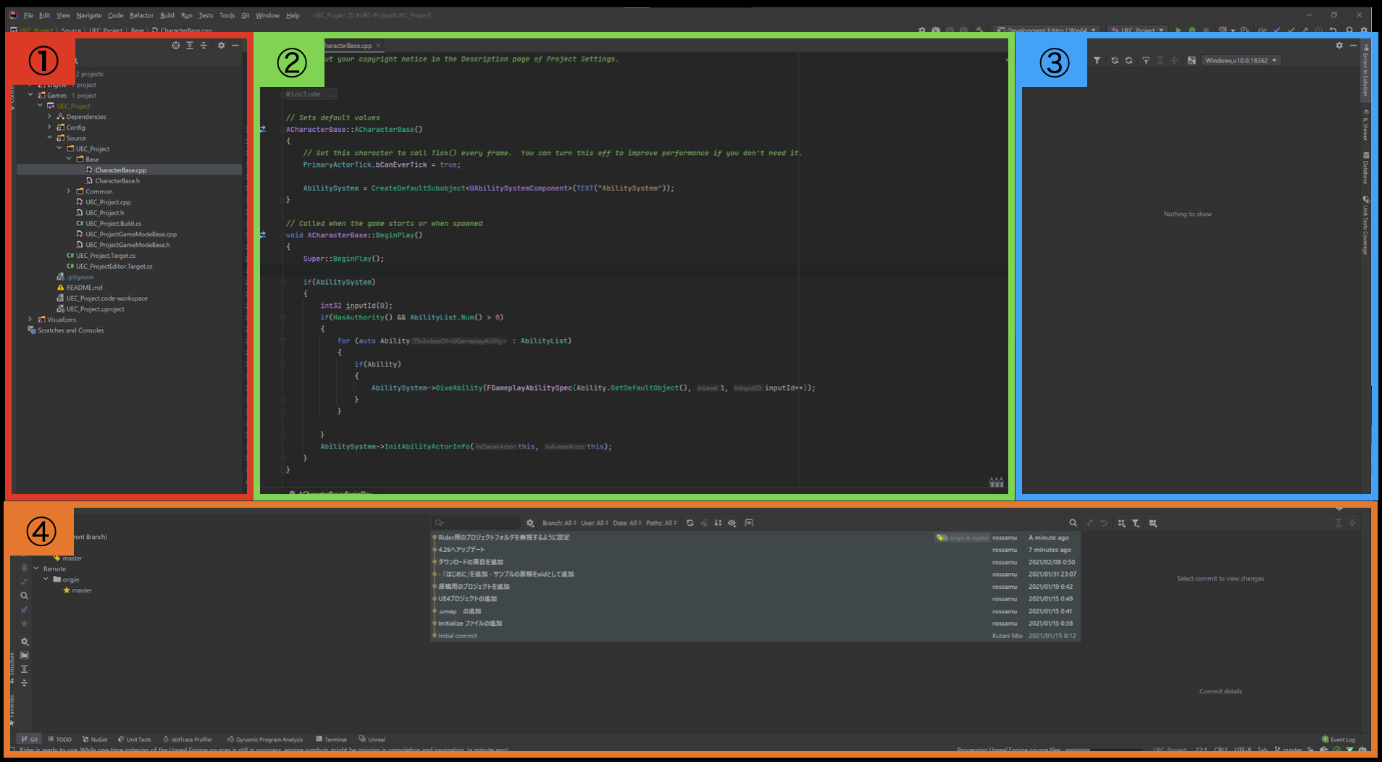
Task: Open Date: All filter dropdown
Action: click(627, 523)
